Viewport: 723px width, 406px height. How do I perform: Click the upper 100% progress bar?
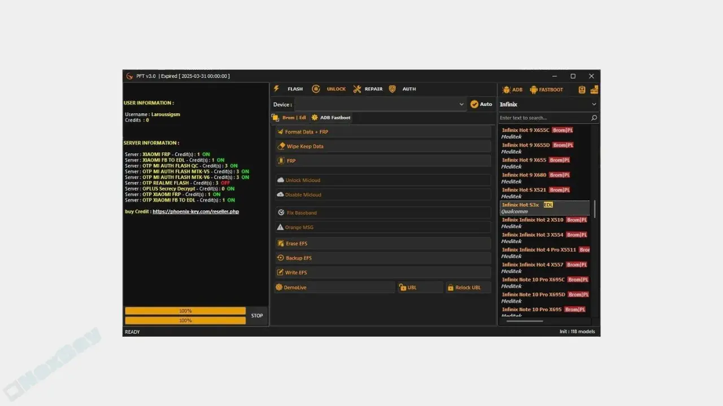click(x=185, y=311)
